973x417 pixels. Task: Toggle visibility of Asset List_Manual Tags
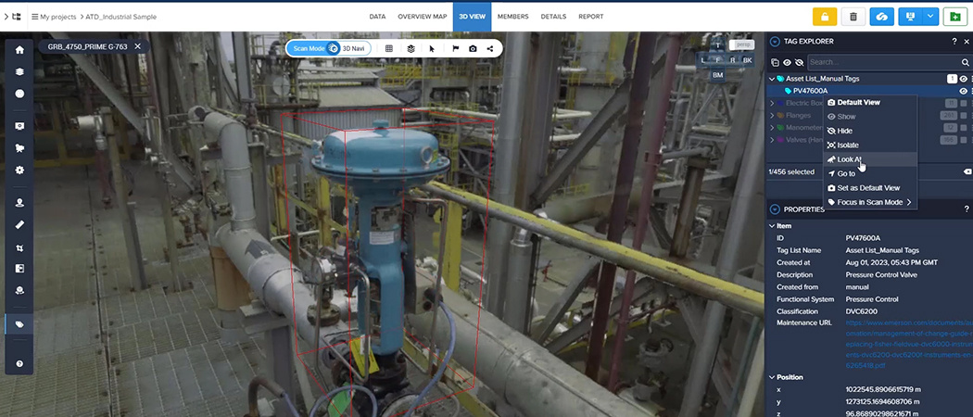[964, 79]
